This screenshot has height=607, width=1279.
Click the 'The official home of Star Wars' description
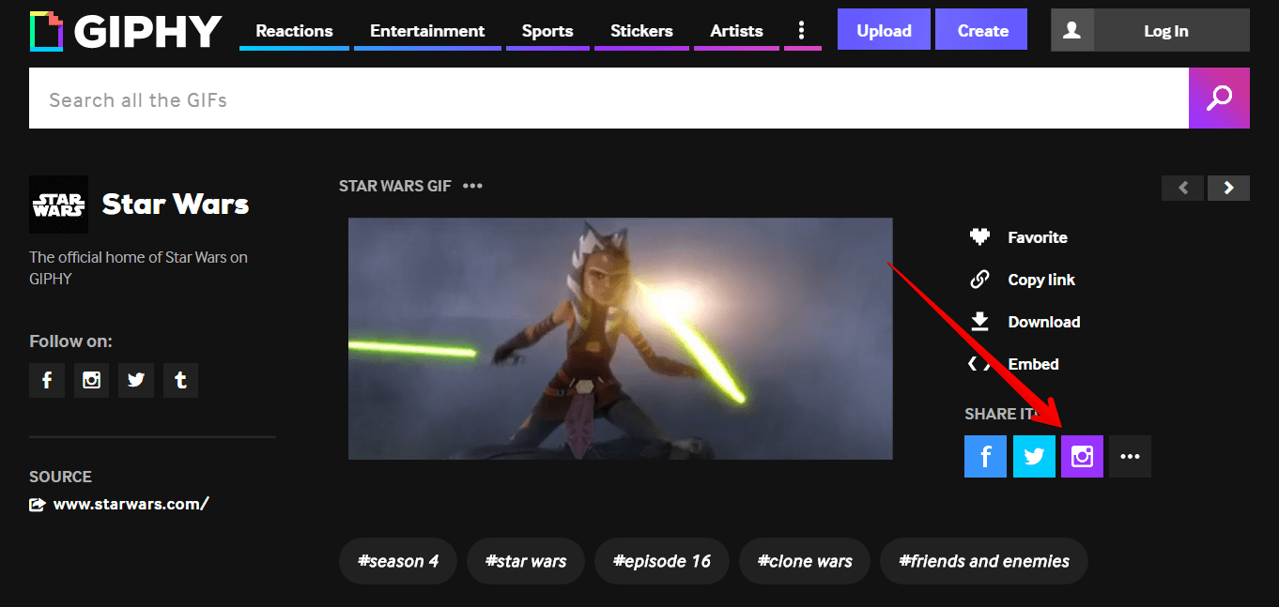tap(138, 267)
